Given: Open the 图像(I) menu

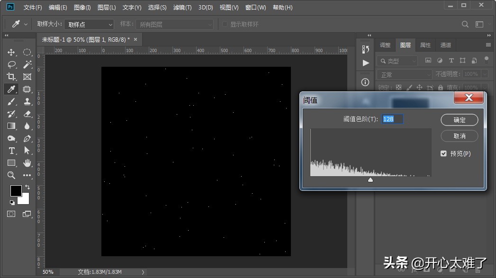Looking at the screenshot, I should [x=82, y=7].
